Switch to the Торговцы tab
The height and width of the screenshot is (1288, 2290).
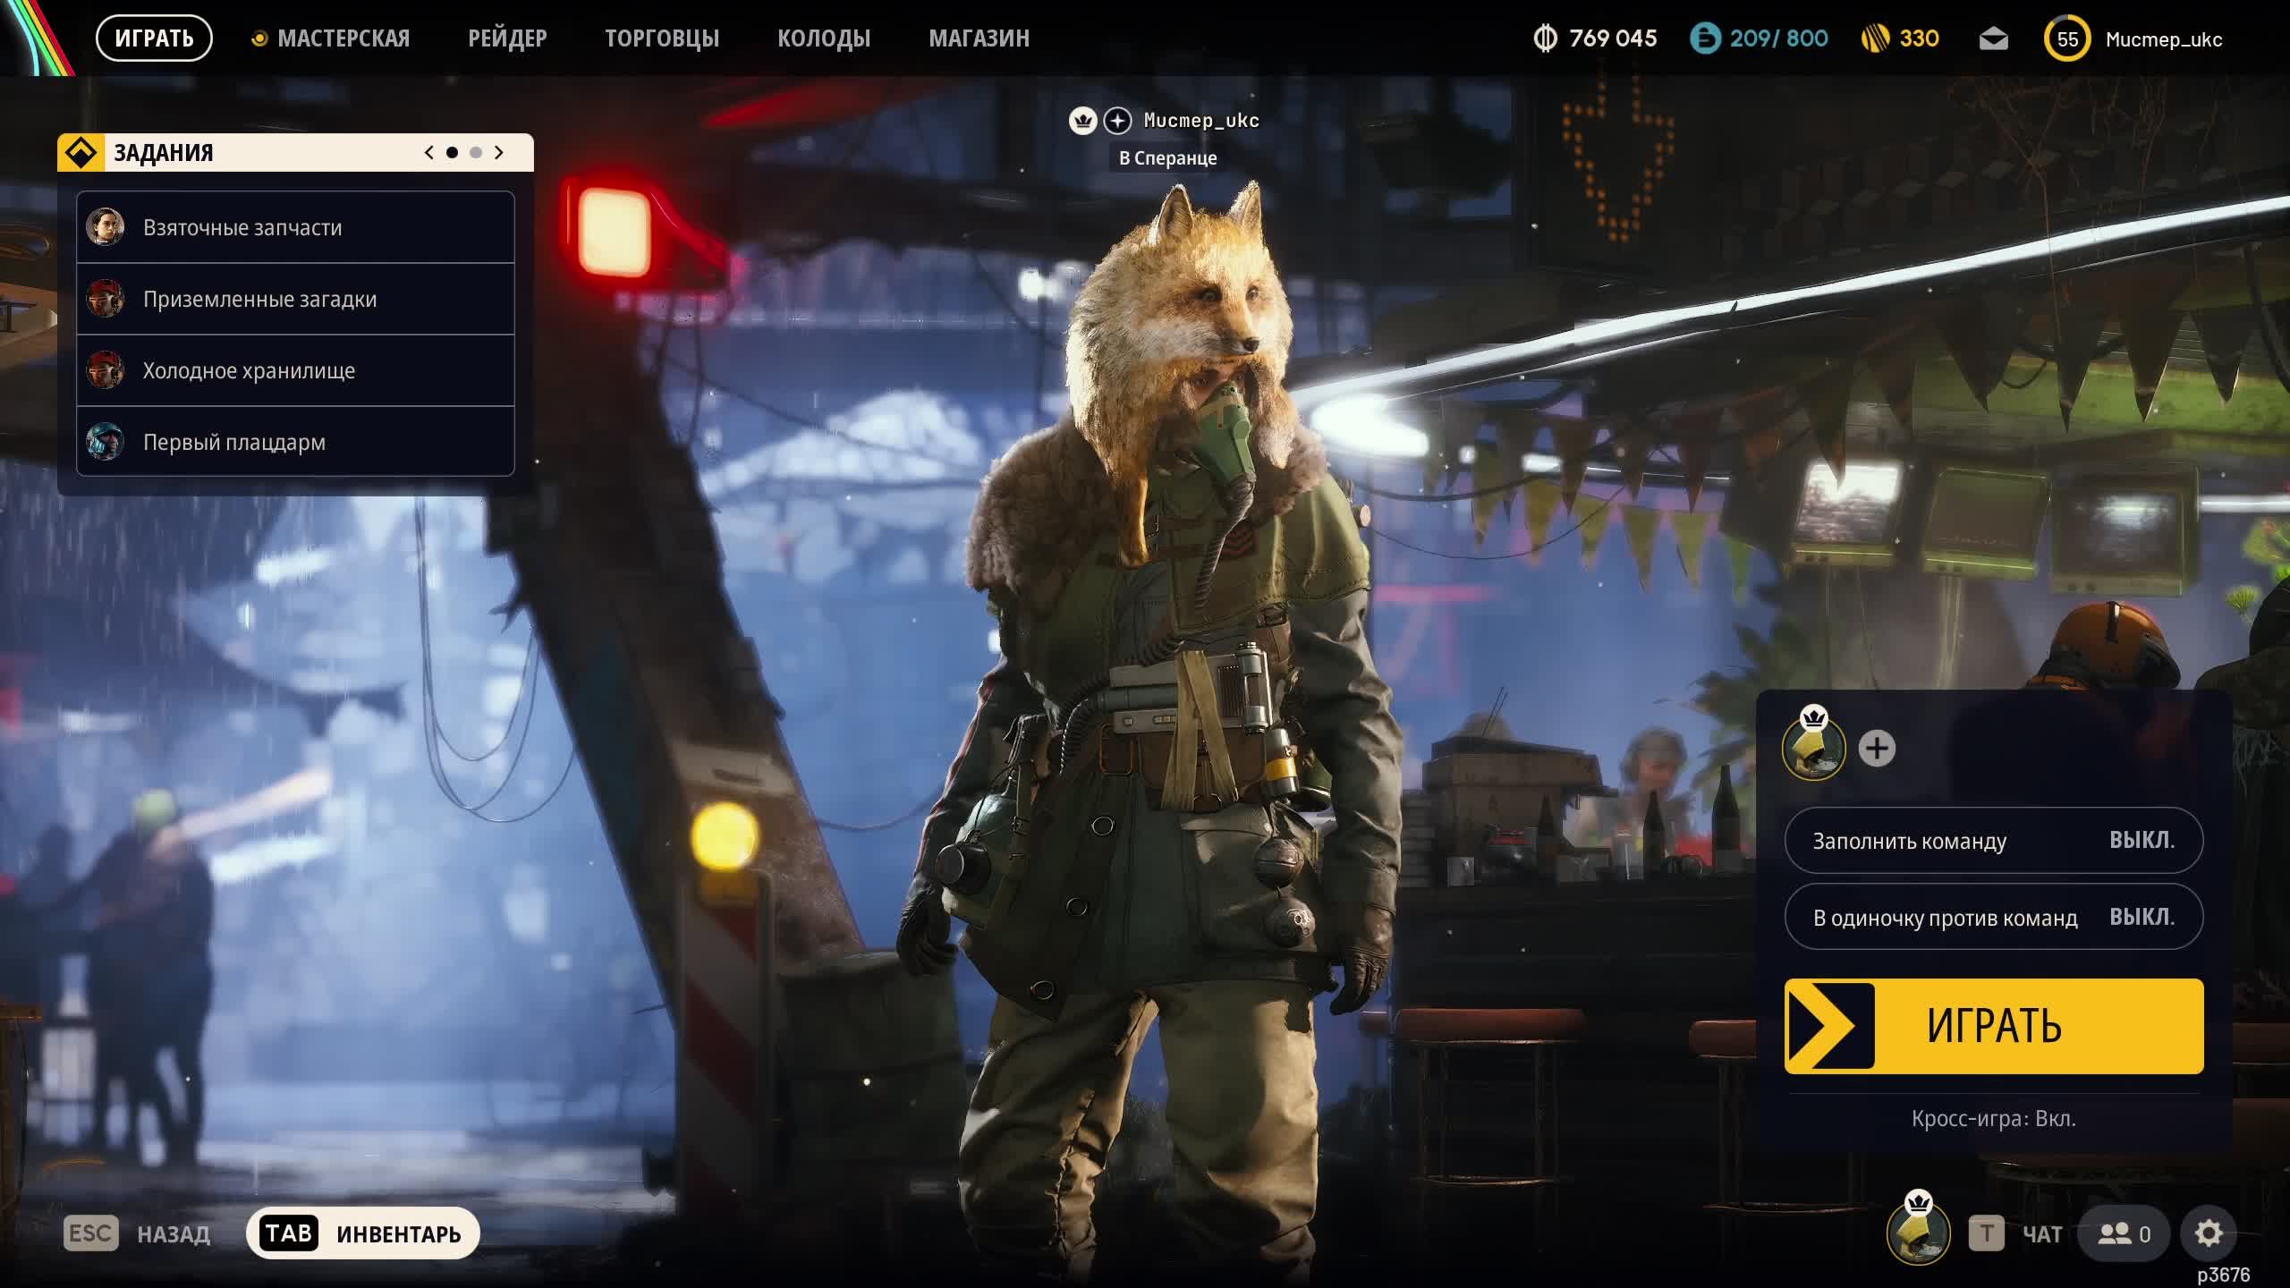[x=661, y=38]
